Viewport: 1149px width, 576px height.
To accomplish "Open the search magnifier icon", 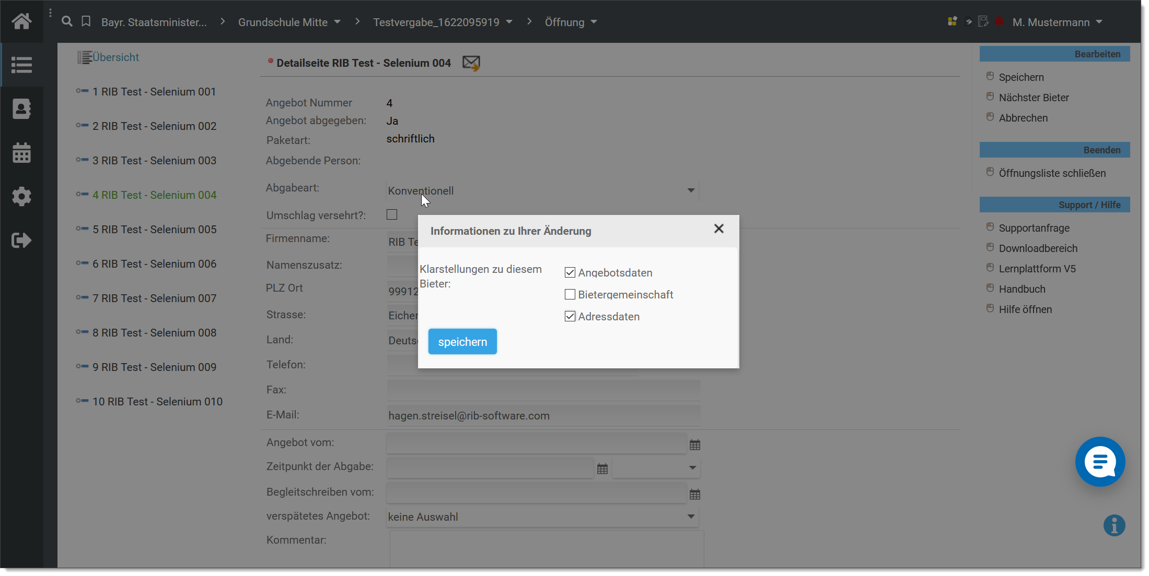I will (67, 21).
